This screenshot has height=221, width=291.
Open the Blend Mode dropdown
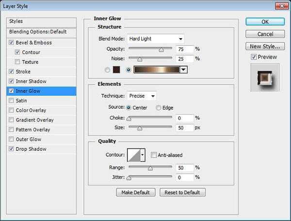point(156,39)
